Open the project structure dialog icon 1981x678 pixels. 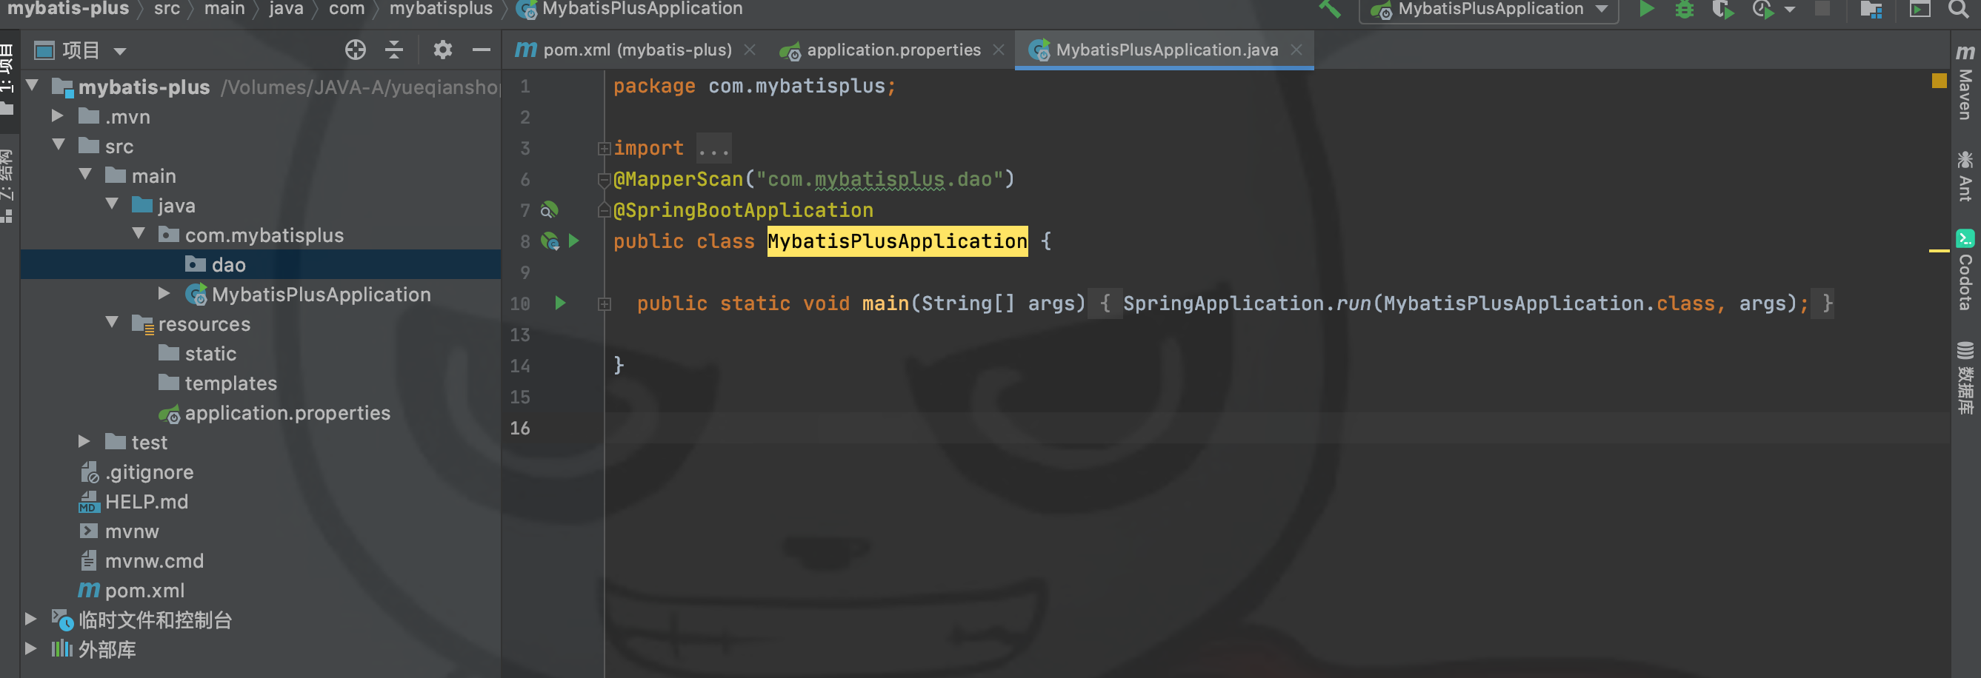point(1871,9)
